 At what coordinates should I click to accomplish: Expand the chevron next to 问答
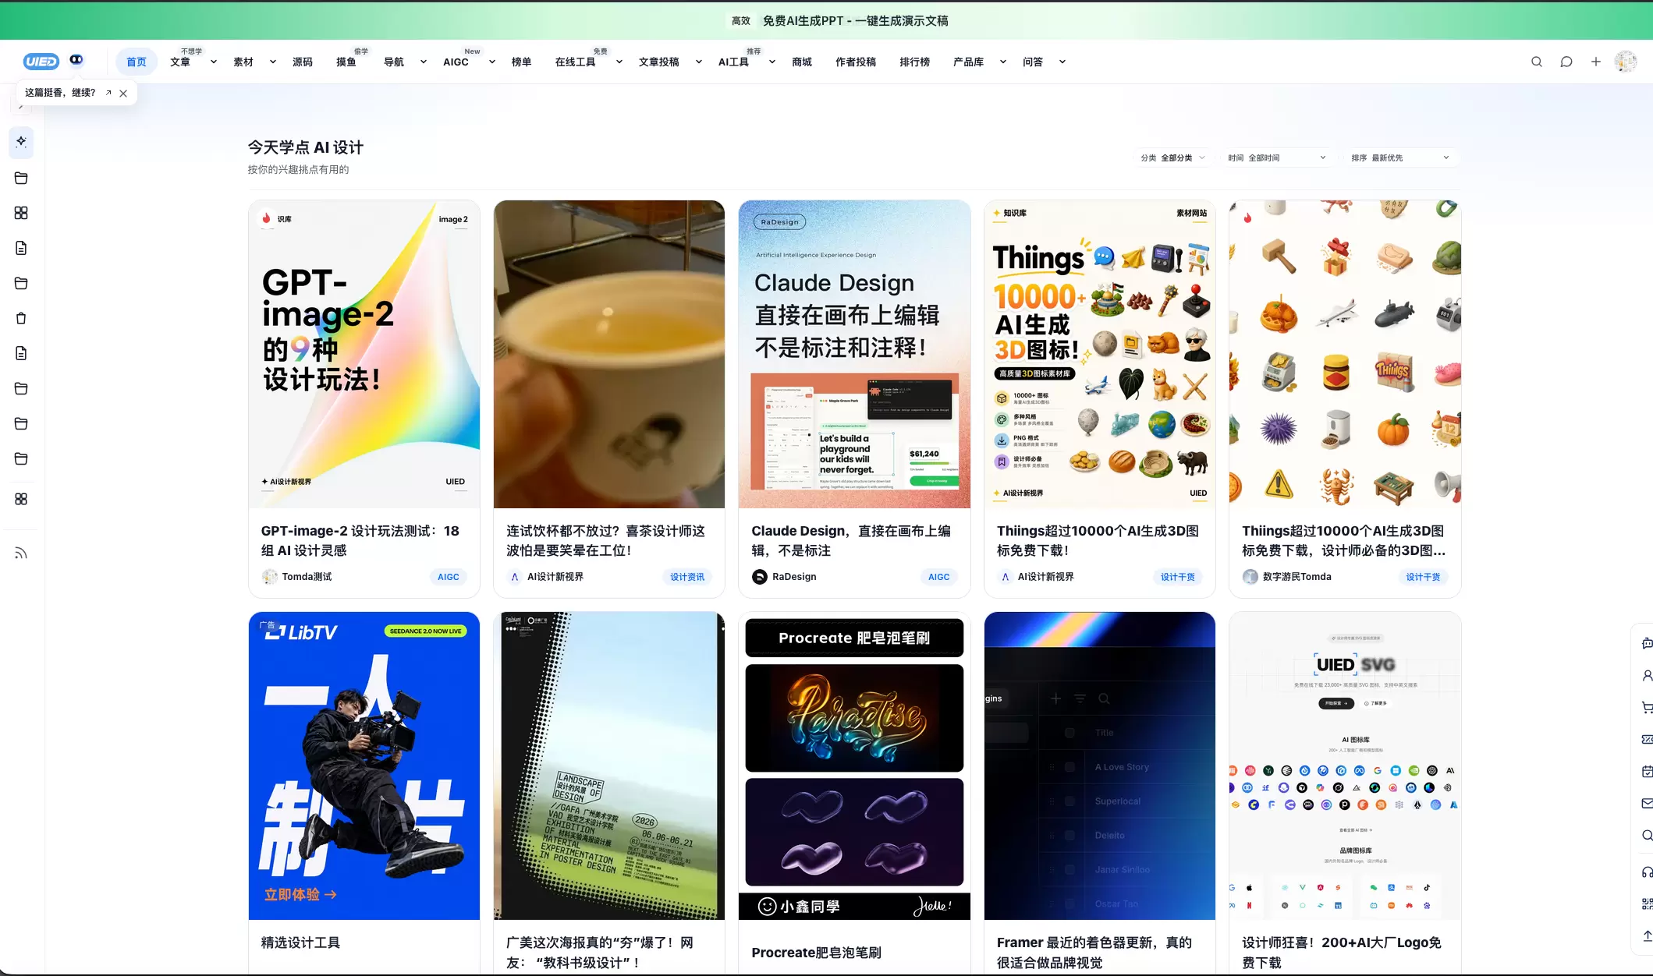[x=1062, y=62]
